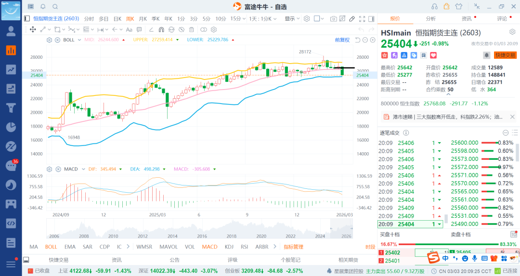
Task: Open the pie chart portfolio sidebar icon
Action: point(11,127)
